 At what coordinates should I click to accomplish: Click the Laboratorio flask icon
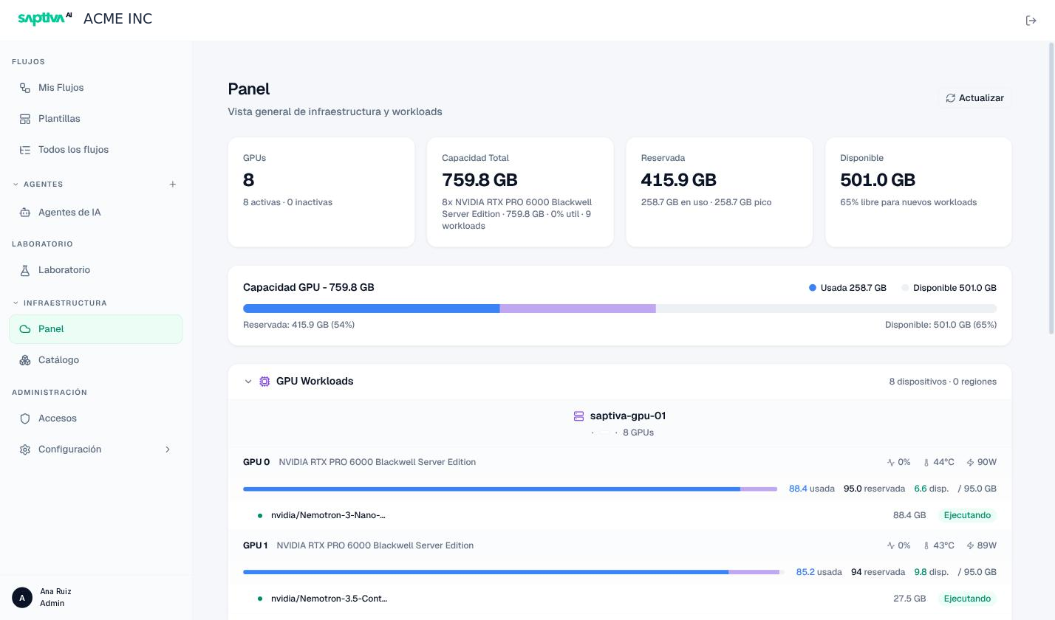[x=25, y=270]
